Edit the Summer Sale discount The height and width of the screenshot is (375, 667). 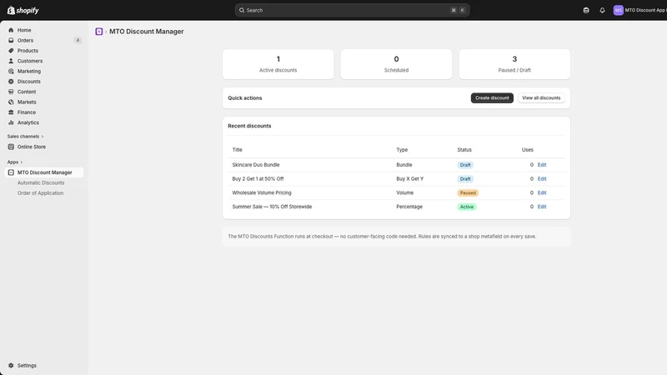coord(541,207)
